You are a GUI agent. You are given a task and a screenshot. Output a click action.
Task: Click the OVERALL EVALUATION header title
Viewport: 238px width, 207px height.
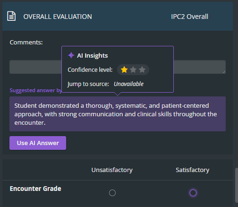click(x=58, y=17)
